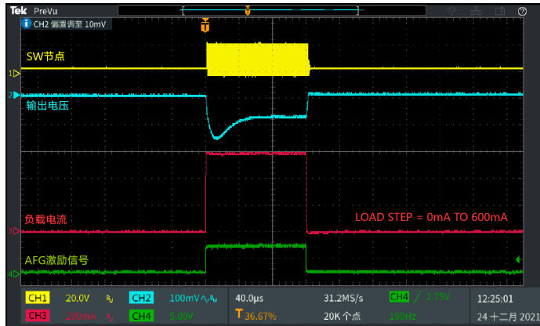Click the 36.67% trigger position readout
This screenshot has height=326, width=540.
[260, 316]
